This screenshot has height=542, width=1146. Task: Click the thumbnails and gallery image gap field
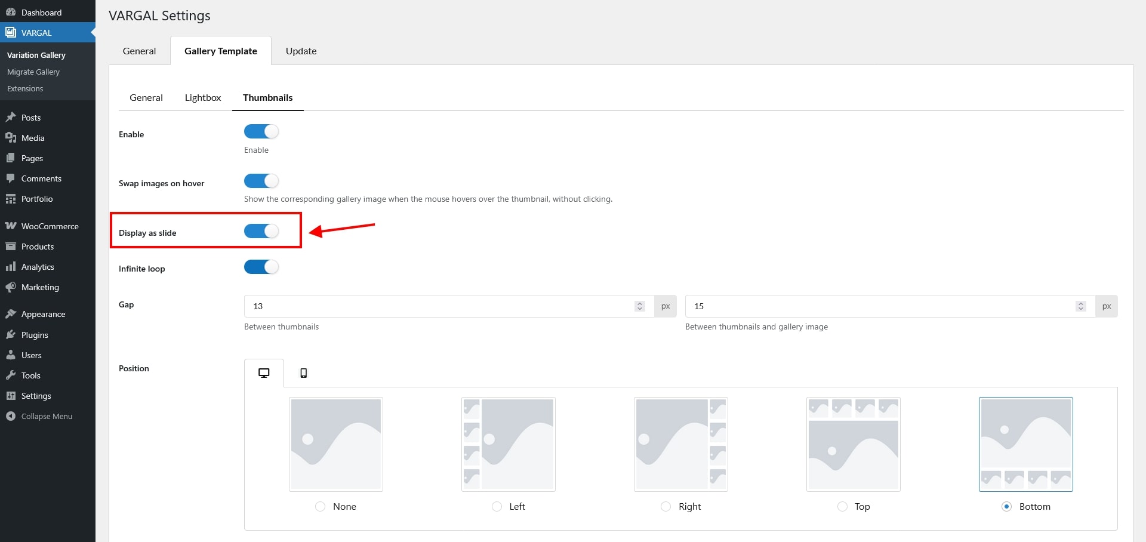[890, 306]
